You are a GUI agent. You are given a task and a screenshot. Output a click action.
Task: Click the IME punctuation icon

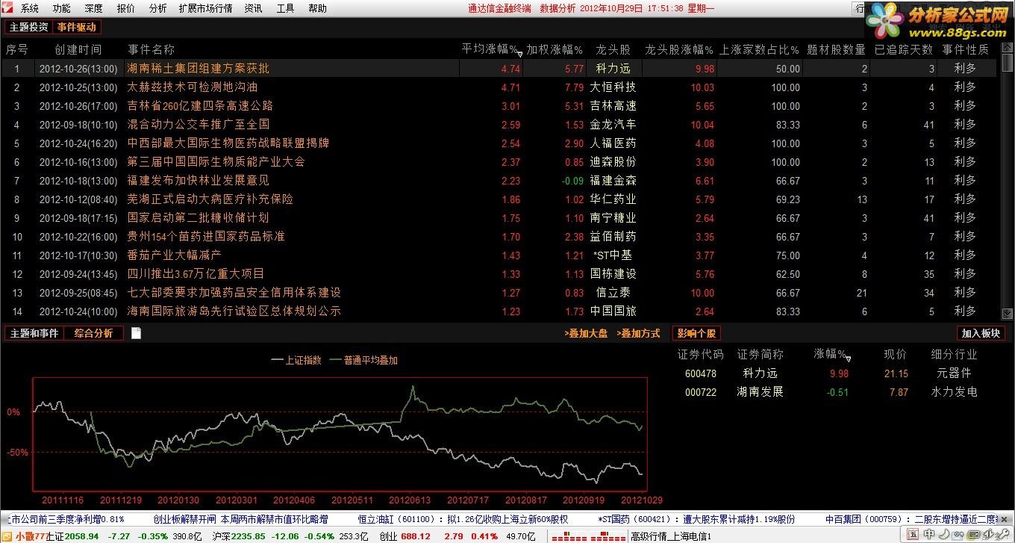(x=957, y=536)
